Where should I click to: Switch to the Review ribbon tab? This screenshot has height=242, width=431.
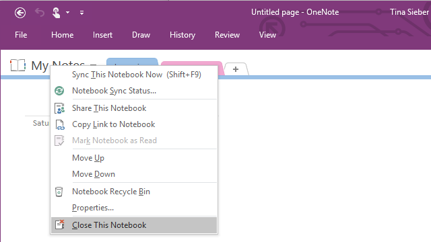pyautogui.click(x=228, y=35)
